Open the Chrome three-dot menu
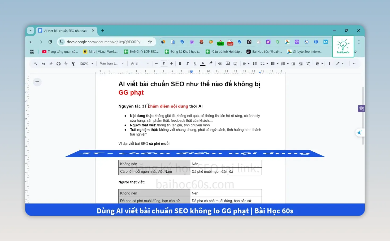390x241 pixels. click(359, 42)
